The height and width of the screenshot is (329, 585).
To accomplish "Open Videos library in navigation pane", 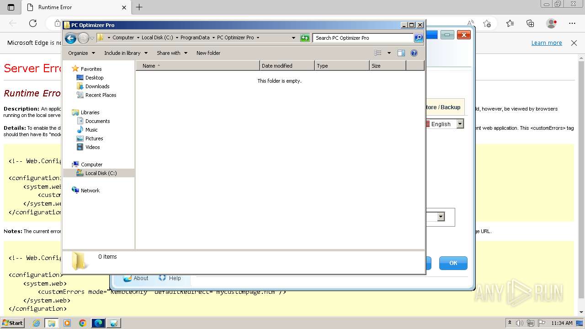I will (92, 147).
